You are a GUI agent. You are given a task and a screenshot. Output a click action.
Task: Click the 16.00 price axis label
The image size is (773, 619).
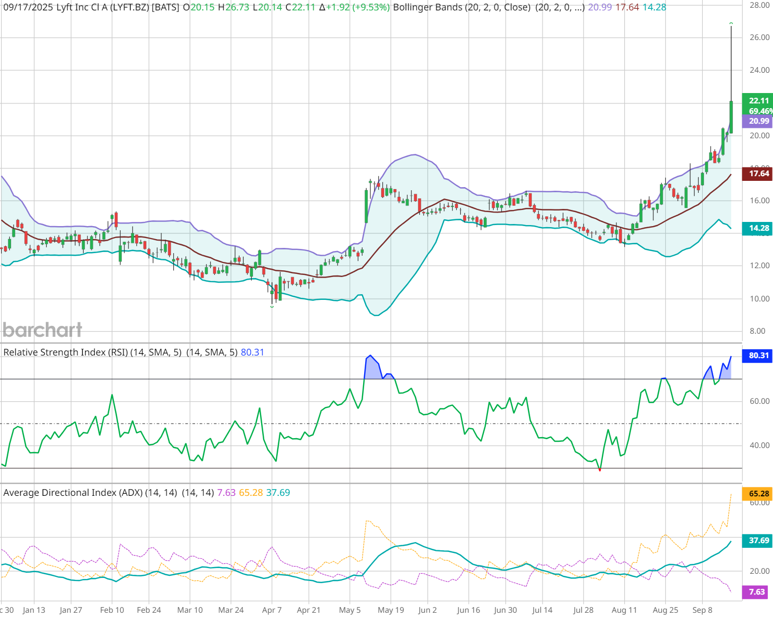pyautogui.click(x=759, y=201)
